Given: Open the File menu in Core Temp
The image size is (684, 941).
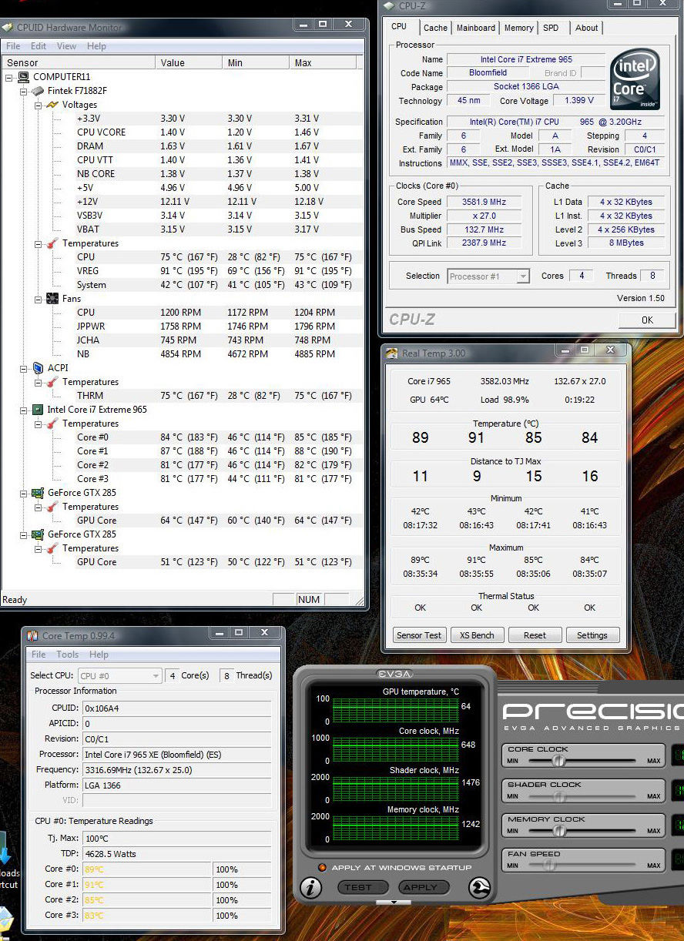Looking at the screenshot, I should (39, 655).
